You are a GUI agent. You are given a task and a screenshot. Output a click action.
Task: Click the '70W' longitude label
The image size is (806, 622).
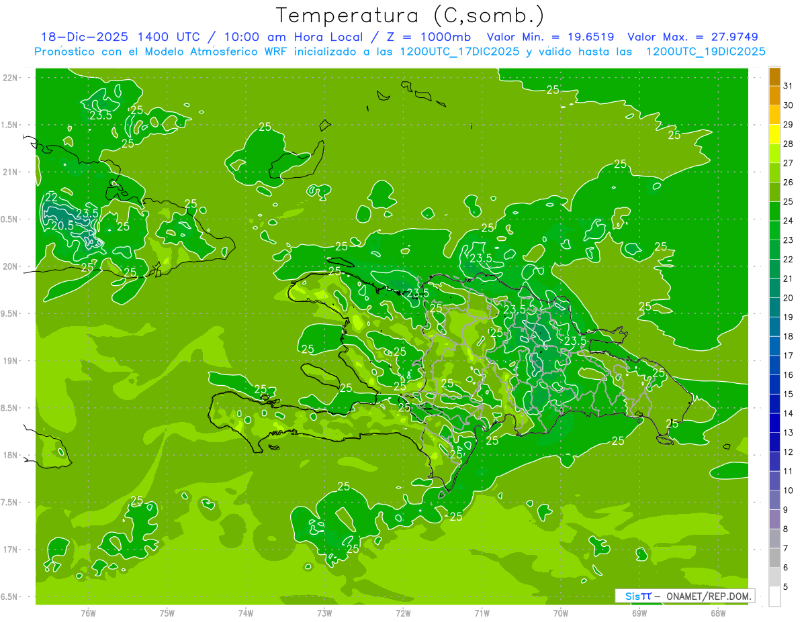[561, 613]
